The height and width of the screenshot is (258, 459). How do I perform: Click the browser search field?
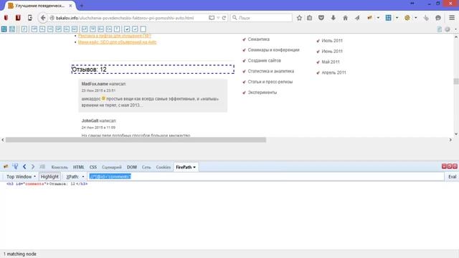pyautogui.click(x=261, y=18)
